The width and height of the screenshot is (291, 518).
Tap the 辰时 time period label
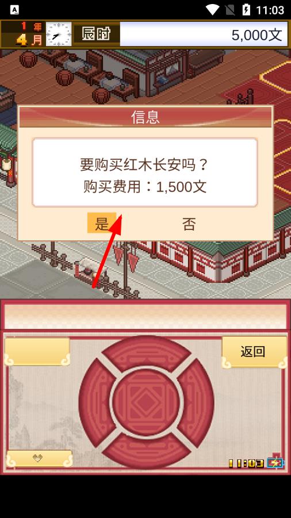tap(96, 33)
